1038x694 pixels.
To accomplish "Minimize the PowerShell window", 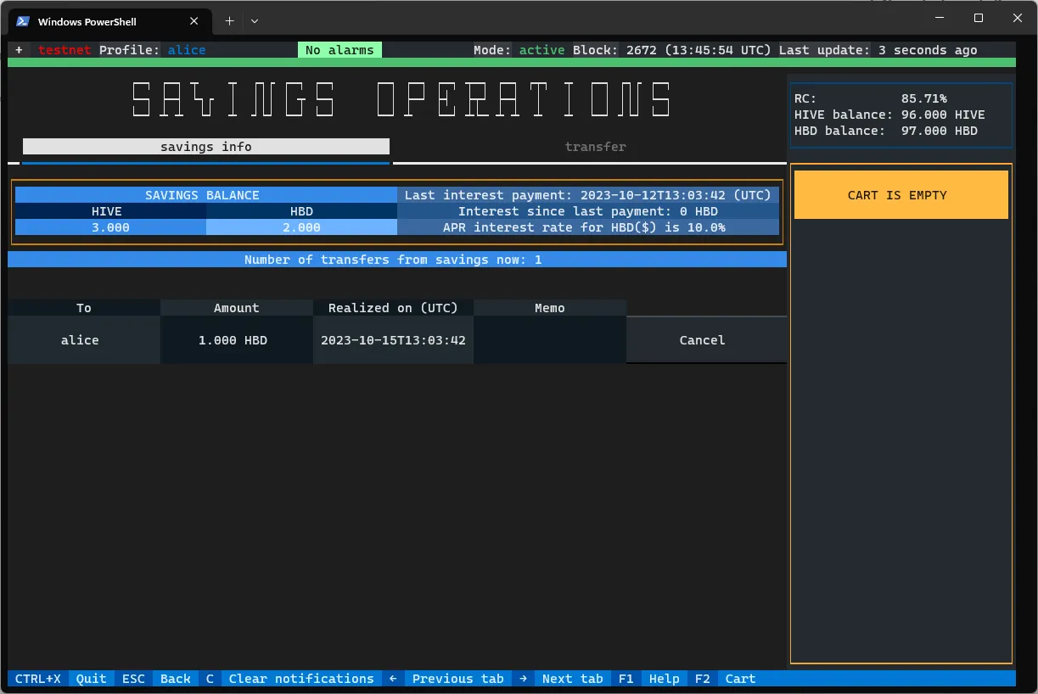I will (x=940, y=18).
